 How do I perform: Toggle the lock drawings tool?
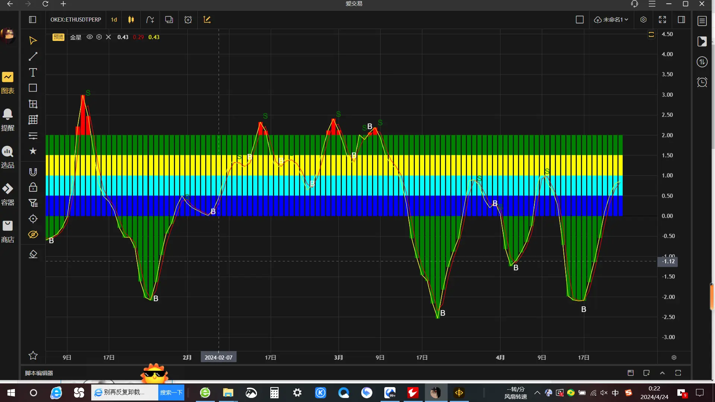click(x=33, y=187)
